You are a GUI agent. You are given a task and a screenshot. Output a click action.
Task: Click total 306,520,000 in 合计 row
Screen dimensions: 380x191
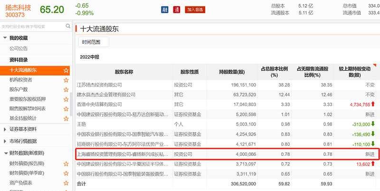point(243,184)
